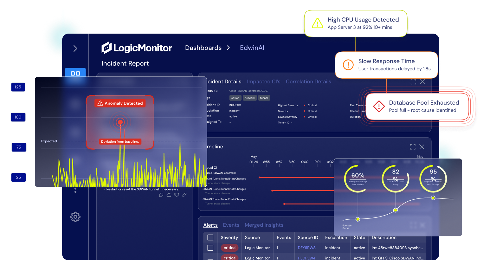Image resolution: width=483 pixels, height=272 pixels.
Task: Click the Anomaly Detected badge
Action: [x=120, y=103]
